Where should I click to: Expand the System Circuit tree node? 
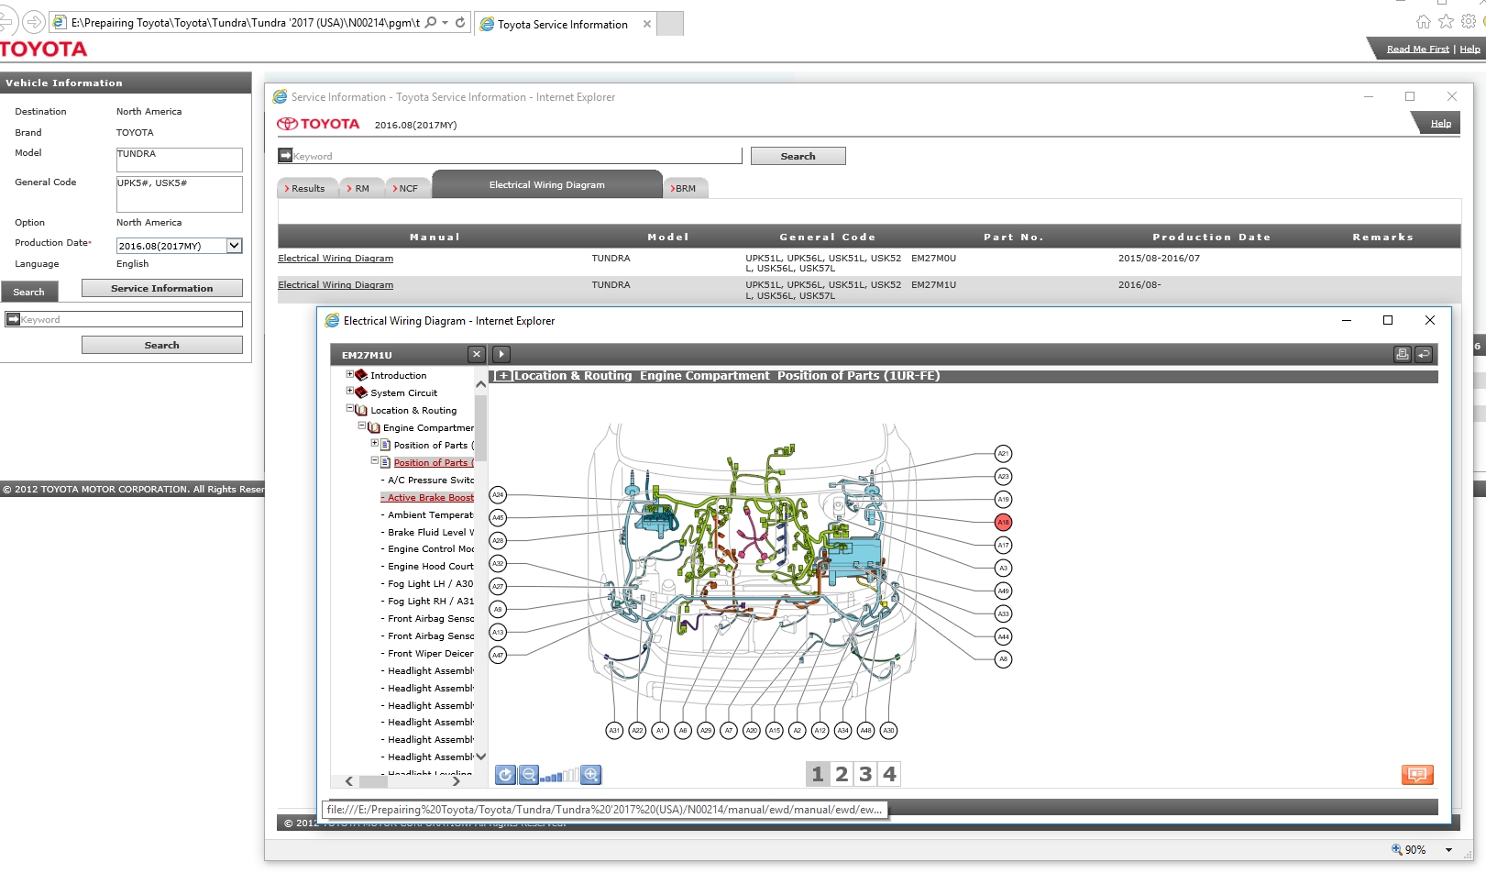point(349,392)
